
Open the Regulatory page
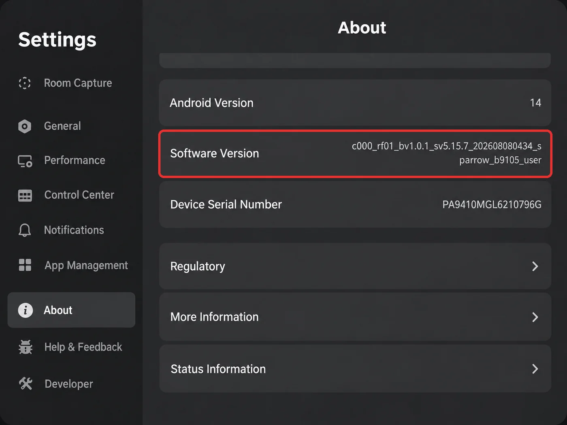[x=355, y=266]
